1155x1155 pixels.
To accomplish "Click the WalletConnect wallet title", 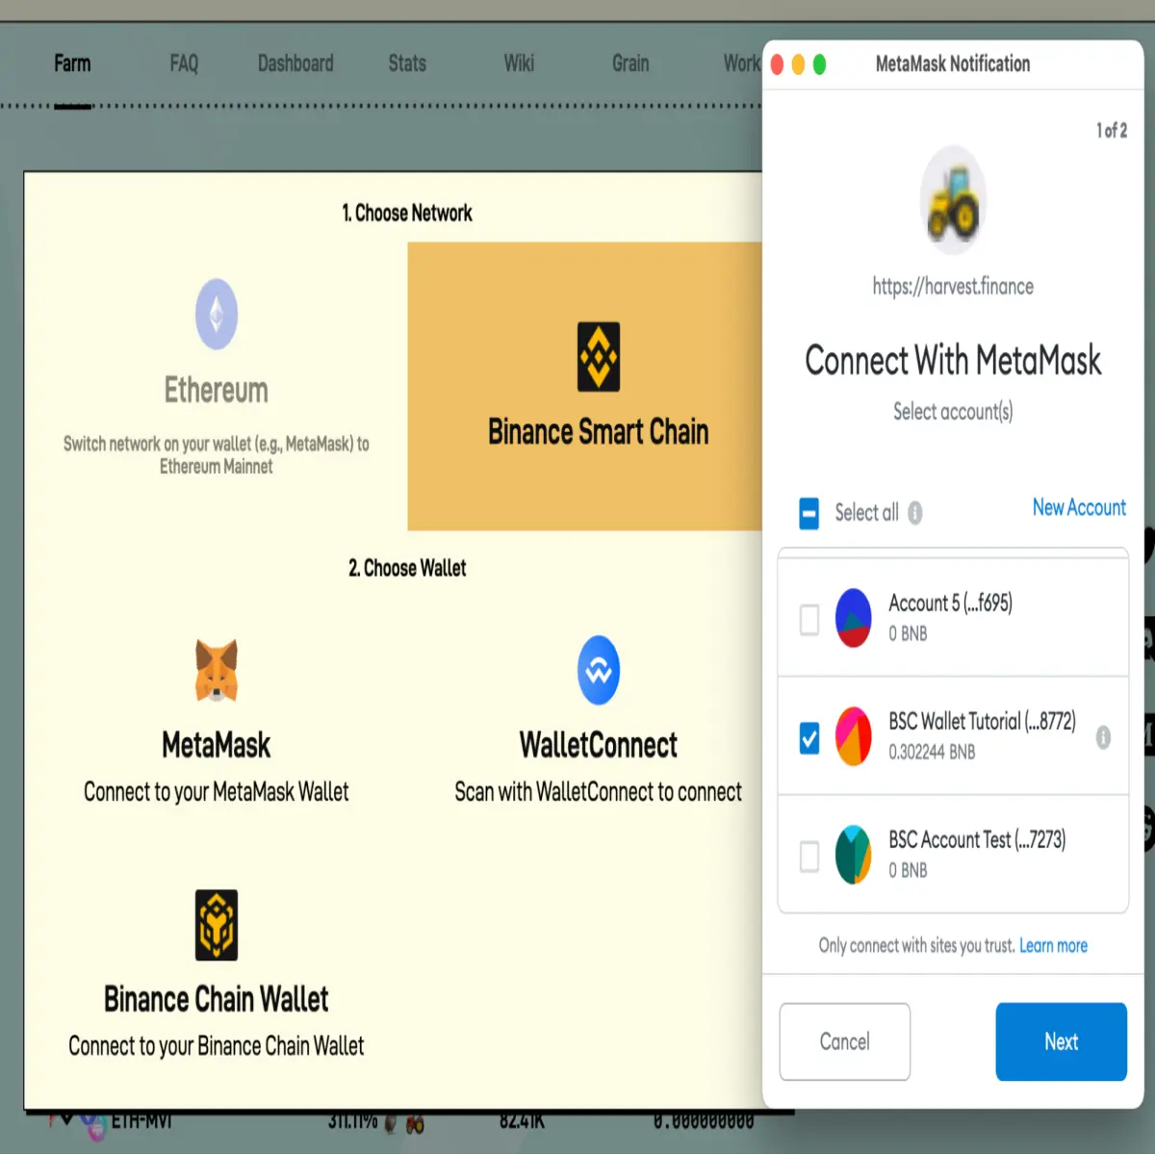I will click(x=599, y=745).
